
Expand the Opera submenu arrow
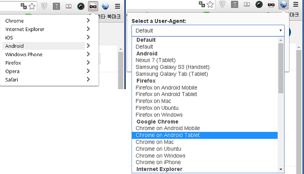(88, 71)
